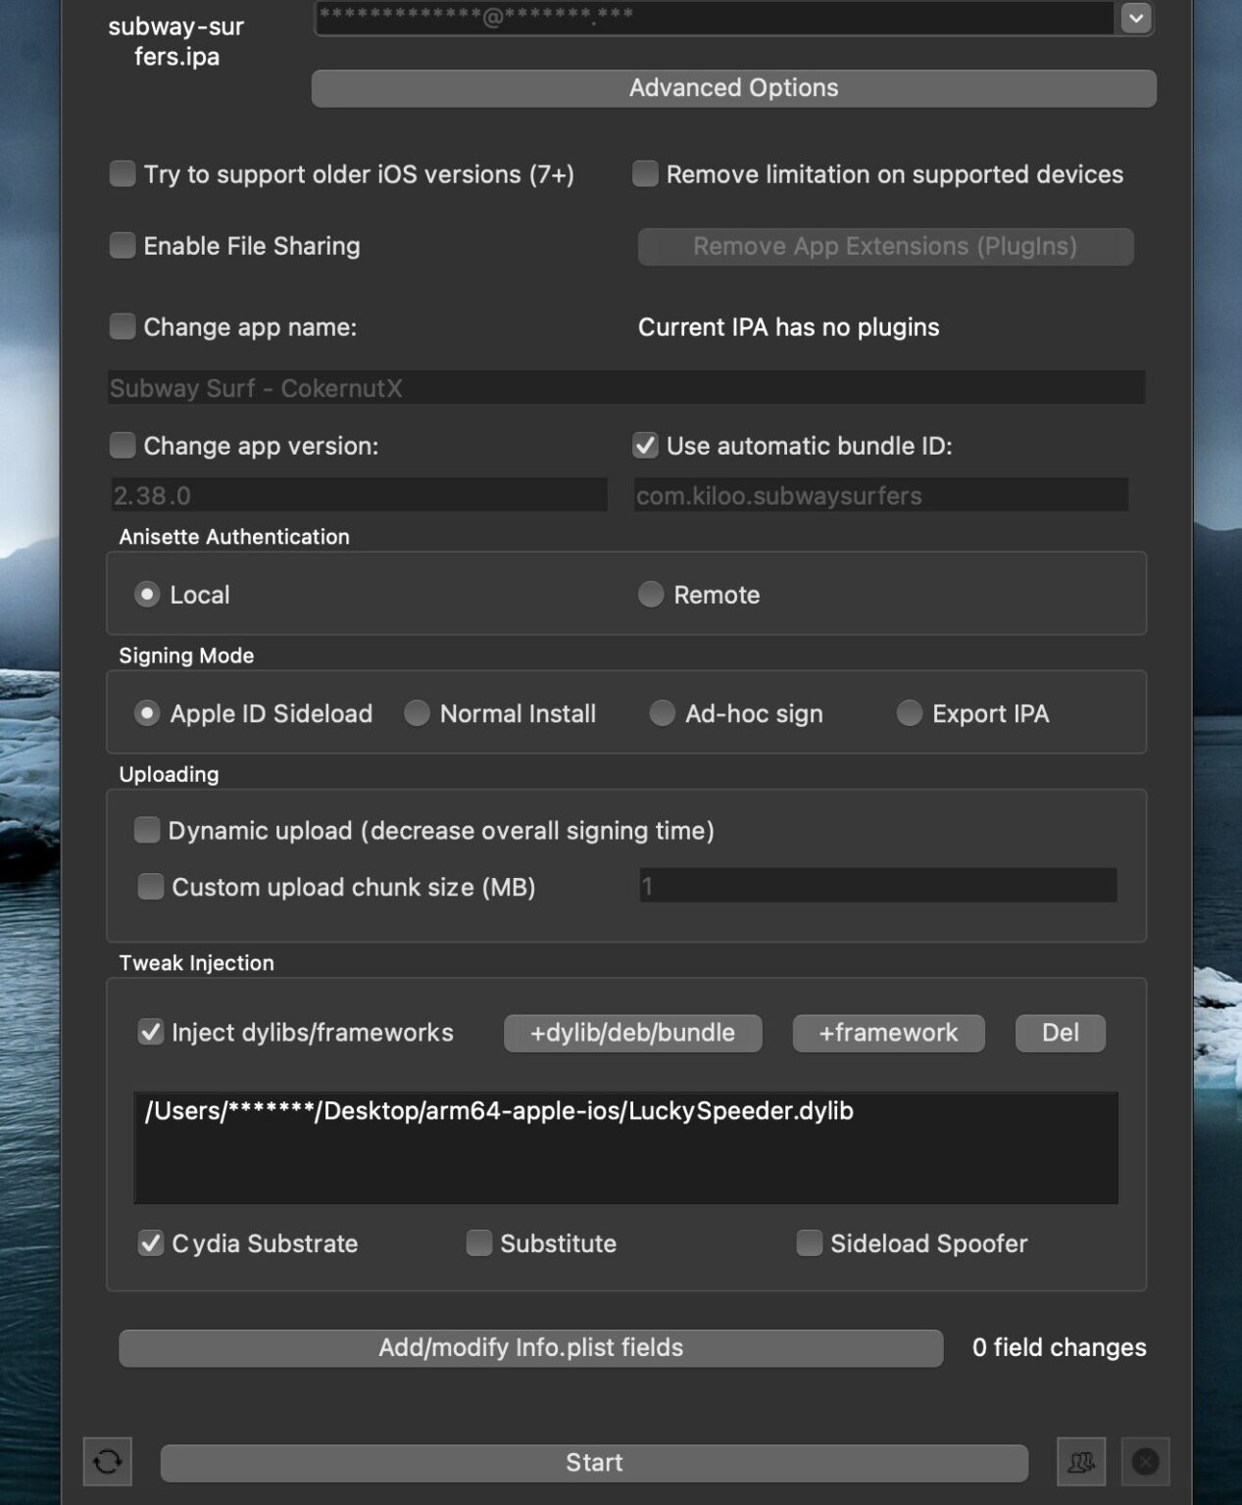Click the devices/accounts icon beside Start
The width and height of the screenshot is (1242, 1505).
[1079, 1461]
